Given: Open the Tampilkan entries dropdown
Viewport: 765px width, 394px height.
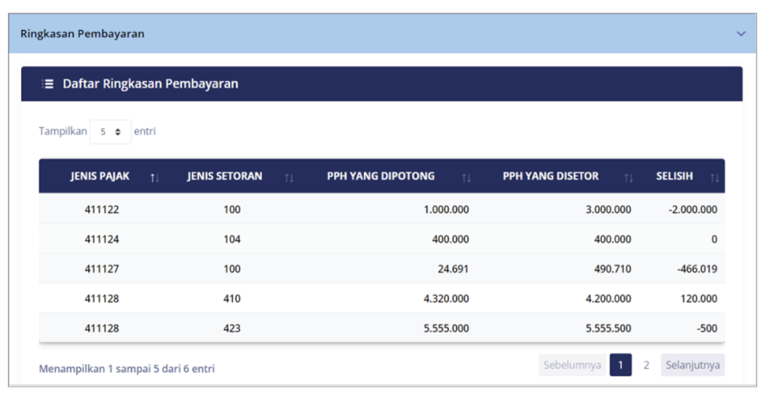Looking at the screenshot, I should pyautogui.click(x=111, y=131).
